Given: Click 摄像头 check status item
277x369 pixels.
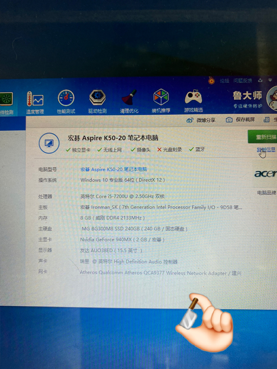Looking at the screenshot, I should pos(141,150).
